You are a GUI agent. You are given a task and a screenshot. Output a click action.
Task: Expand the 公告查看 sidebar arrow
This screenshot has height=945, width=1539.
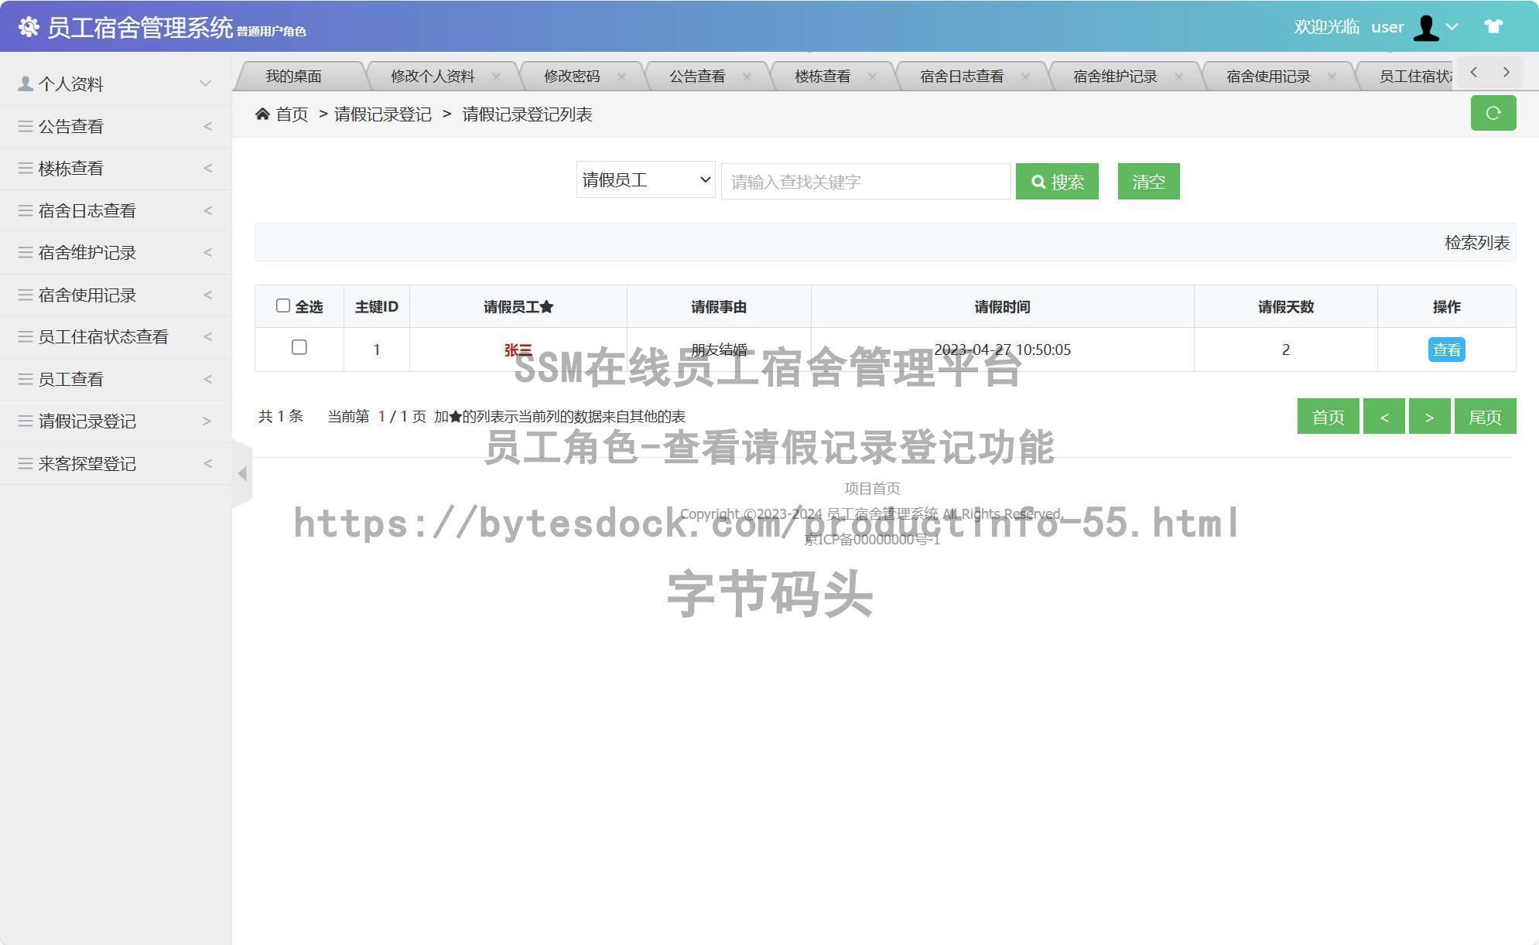tap(207, 126)
